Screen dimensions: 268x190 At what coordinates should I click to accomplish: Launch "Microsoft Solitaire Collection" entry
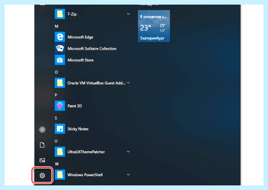[x=92, y=48]
